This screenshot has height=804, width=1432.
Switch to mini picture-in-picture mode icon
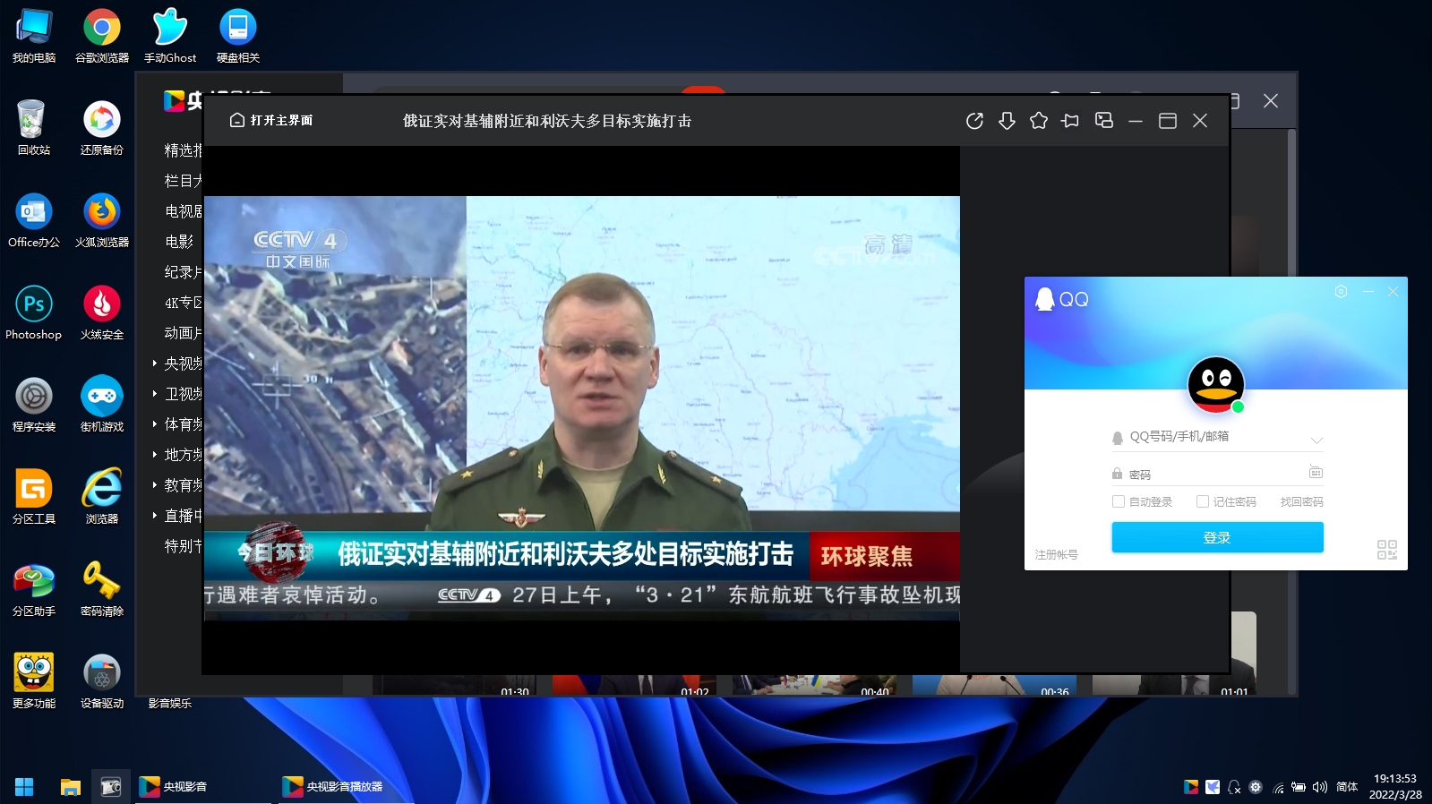1104,120
